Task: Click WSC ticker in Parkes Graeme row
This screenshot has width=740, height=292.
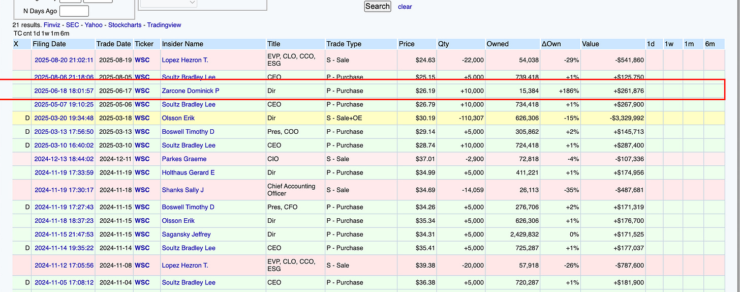Action: [142, 159]
